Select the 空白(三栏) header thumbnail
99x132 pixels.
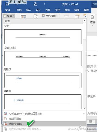43,58
